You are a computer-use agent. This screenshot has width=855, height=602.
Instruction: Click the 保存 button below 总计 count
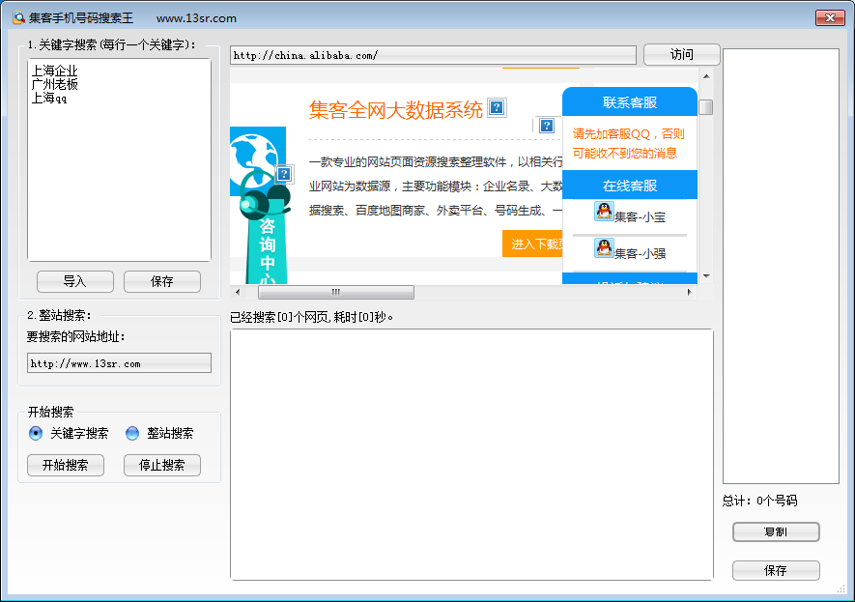pos(776,570)
